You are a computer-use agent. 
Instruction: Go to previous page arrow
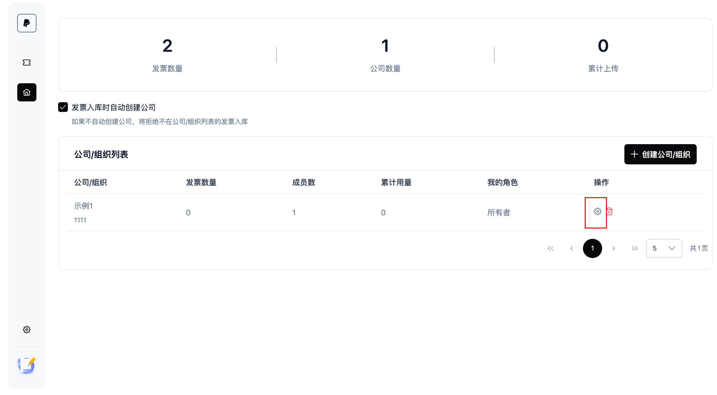(572, 248)
